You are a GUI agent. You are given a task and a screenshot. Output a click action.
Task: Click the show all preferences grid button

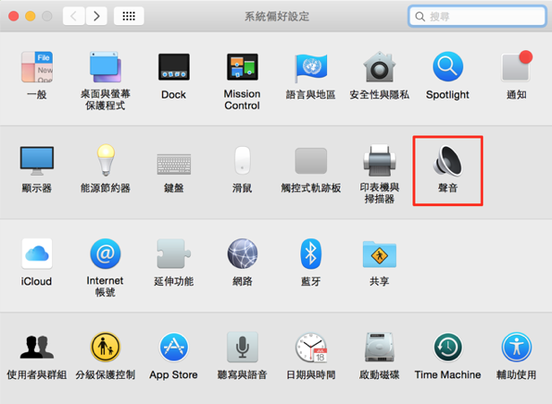[129, 16]
